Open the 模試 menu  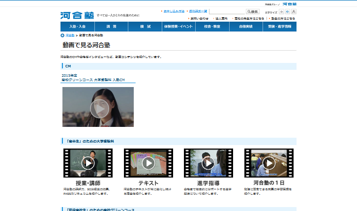(145, 27)
